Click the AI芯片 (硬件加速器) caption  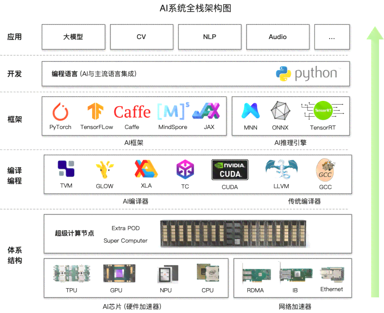click(x=132, y=307)
